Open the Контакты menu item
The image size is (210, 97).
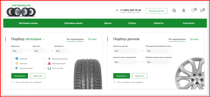(188, 23)
